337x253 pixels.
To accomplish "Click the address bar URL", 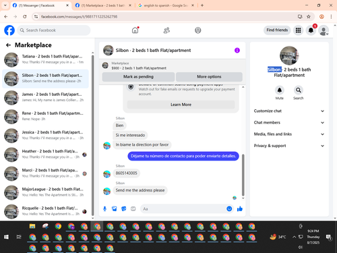I will 79,17.
